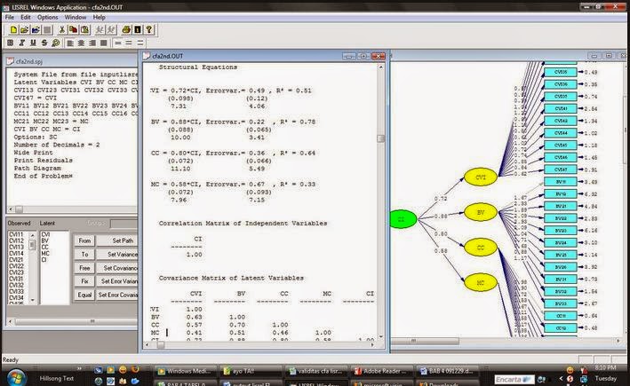Image resolution: width=630 pixels, height=386 pixels.
Task: Click the question mark Help icon
Action: tap(149, 29)
